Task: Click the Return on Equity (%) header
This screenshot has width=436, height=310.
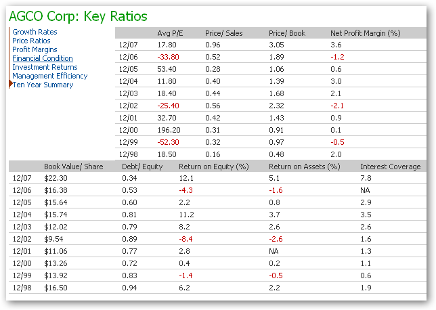Action: 213,167
